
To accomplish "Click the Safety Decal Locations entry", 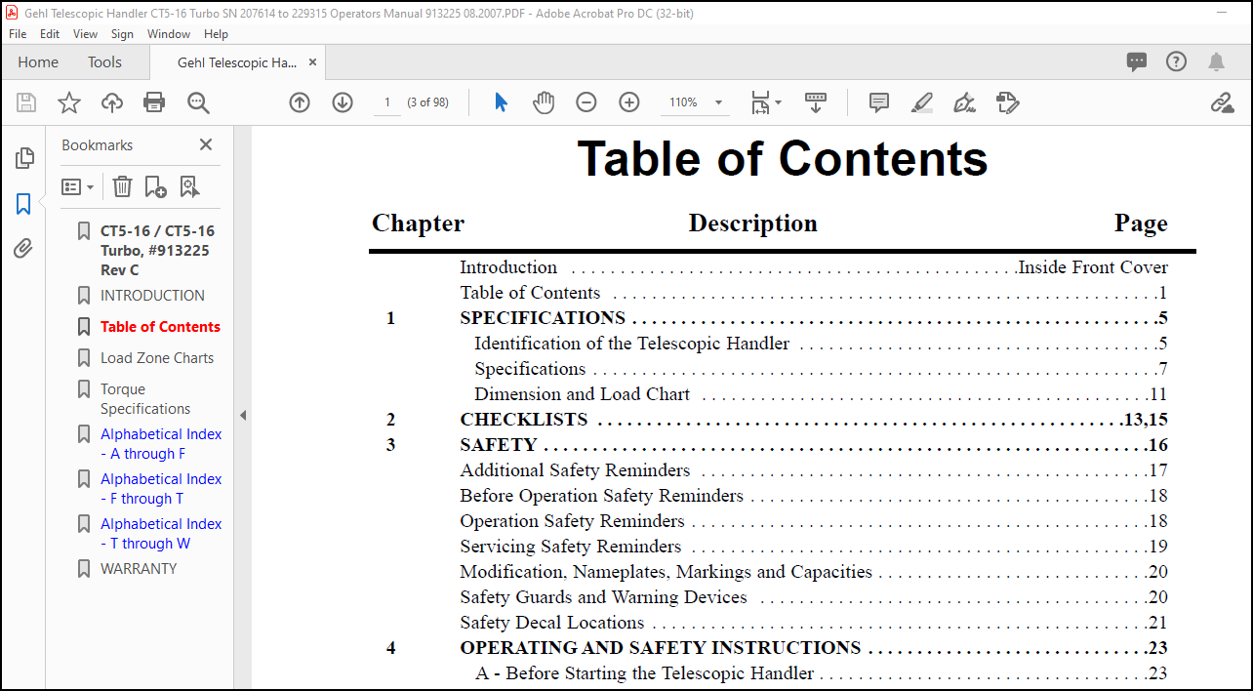I will tap(552, 622).
